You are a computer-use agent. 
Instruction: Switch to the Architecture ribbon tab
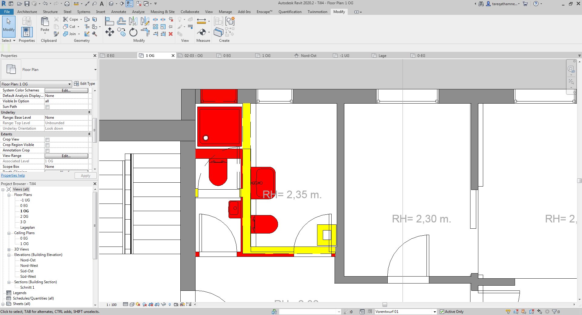pyautogui.click(x=27, y=12)
